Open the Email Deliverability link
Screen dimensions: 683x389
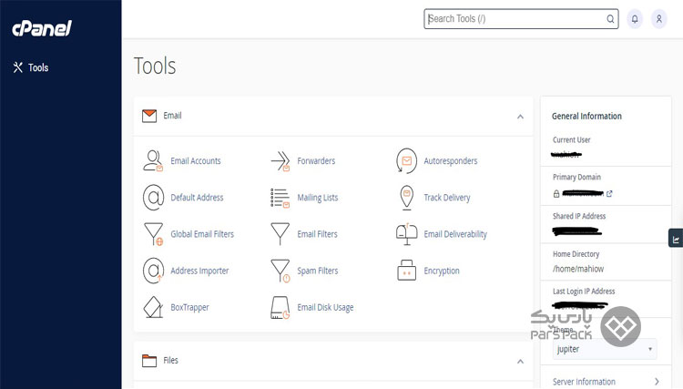tap(455, 234)
